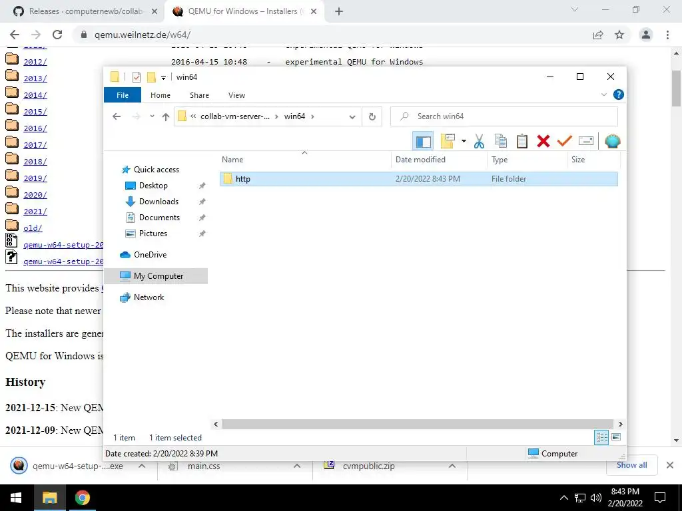Open cvmpublic.zip download options chevron
Image resolution: width=682 pixels, height=511 pixels.
pos(452,466)
